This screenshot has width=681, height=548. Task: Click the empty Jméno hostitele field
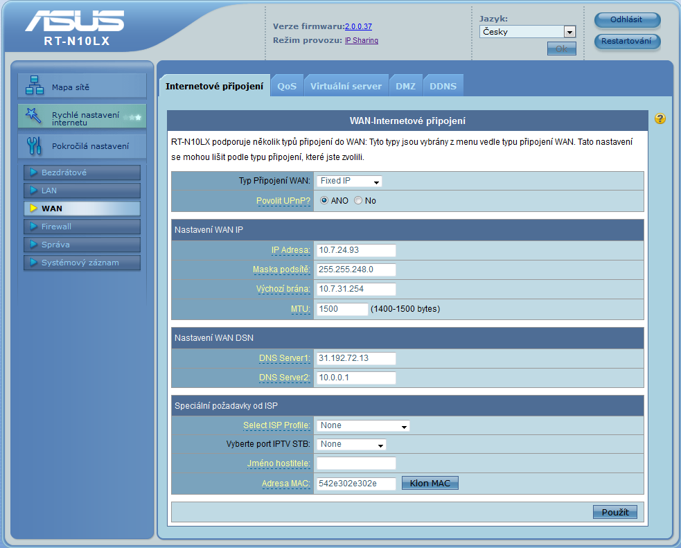[x=356, y=463]
